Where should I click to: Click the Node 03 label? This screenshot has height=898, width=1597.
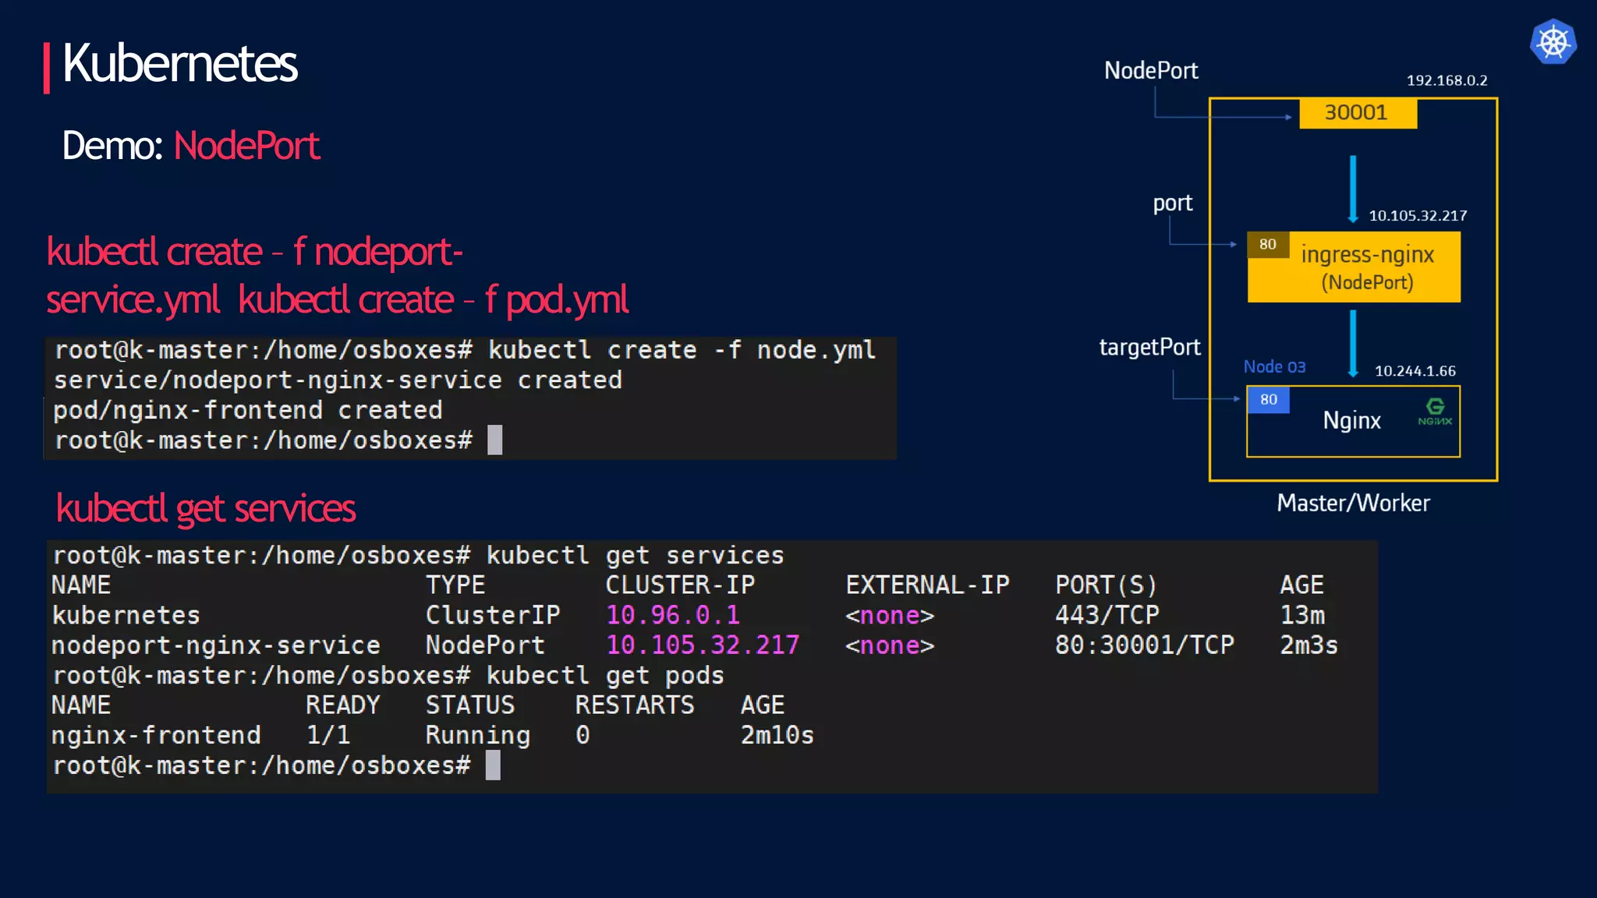[1274, 367]
